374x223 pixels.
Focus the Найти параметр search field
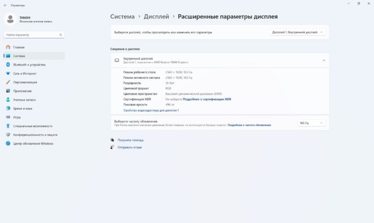(34, 35)
